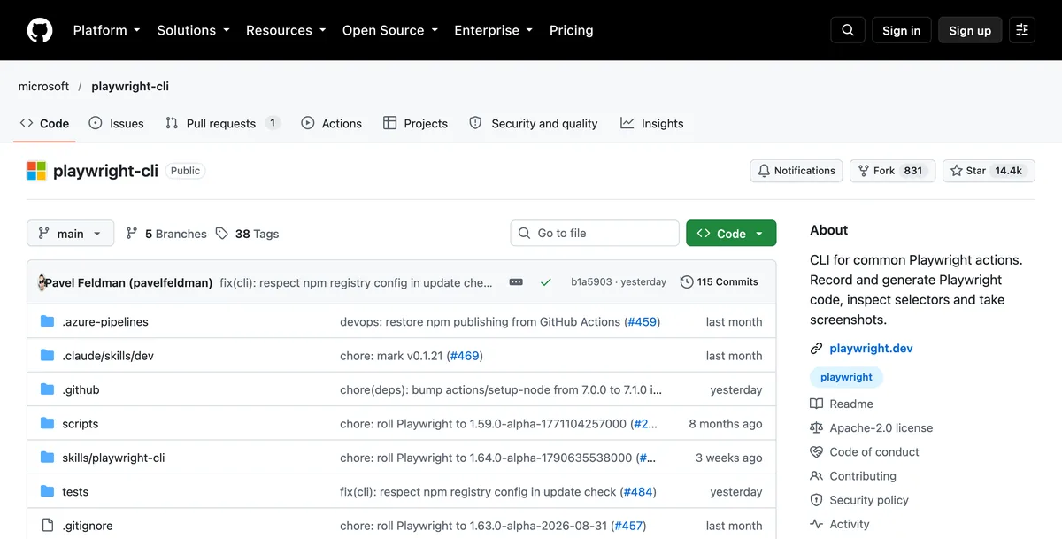Click the playwright topic tag
Image resolution: width=1062 pixels, height=539 pixels.
pos(846,377)
